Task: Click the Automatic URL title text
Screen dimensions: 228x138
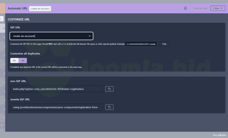Action: click(17, 8)
